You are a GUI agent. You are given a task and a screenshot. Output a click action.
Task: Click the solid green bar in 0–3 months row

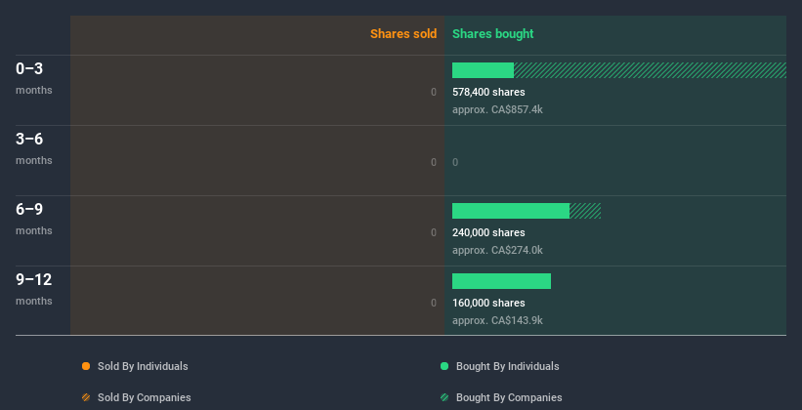click(x=483, y=70)
